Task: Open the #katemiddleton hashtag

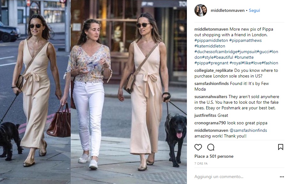Action: pyautogui.click(x=210, y=46)
